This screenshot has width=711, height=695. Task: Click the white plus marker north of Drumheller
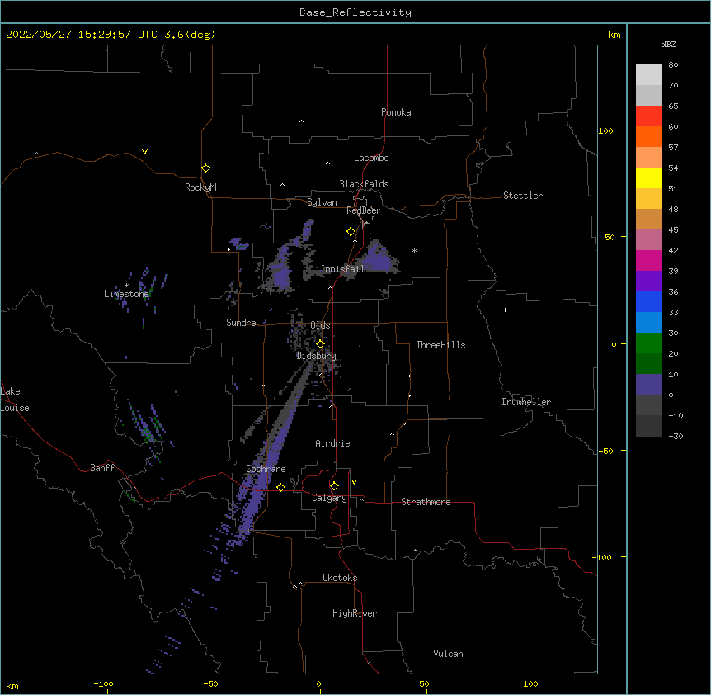pos(505,310)
